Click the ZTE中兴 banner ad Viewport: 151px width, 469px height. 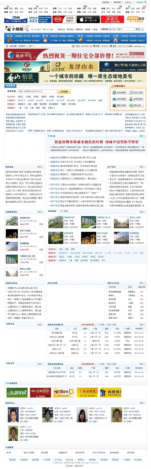tap(15, 19)
